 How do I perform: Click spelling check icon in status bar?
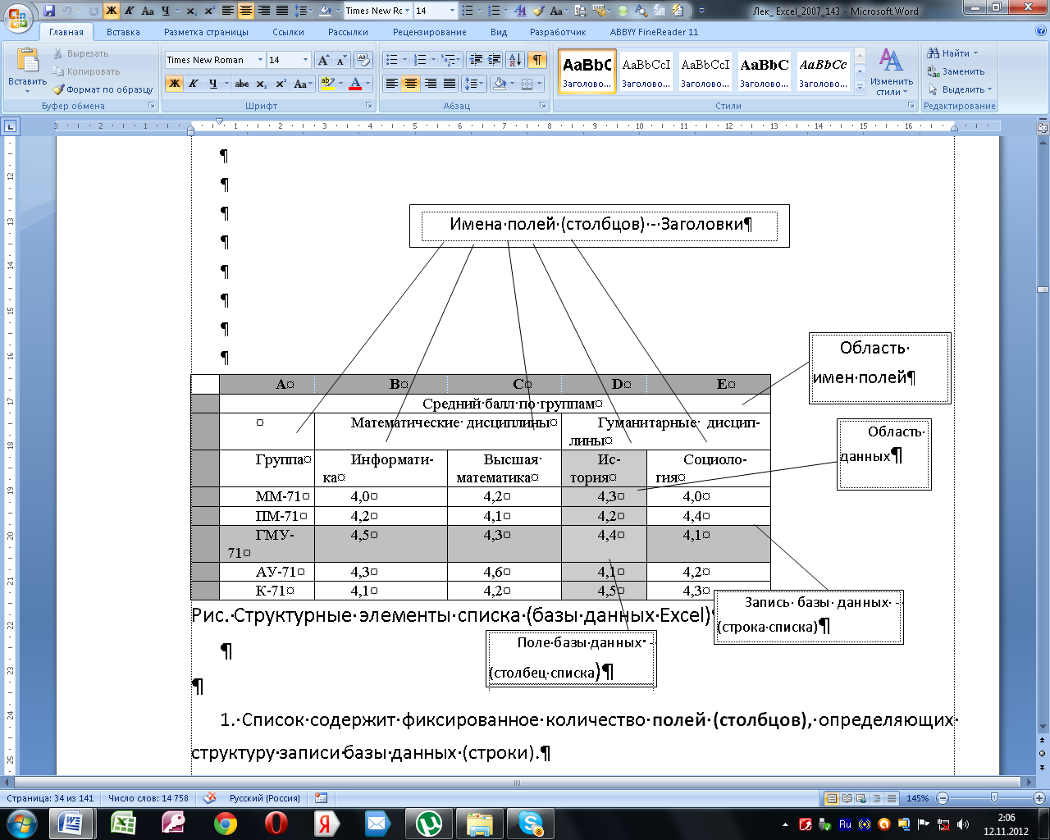(210, 797)
